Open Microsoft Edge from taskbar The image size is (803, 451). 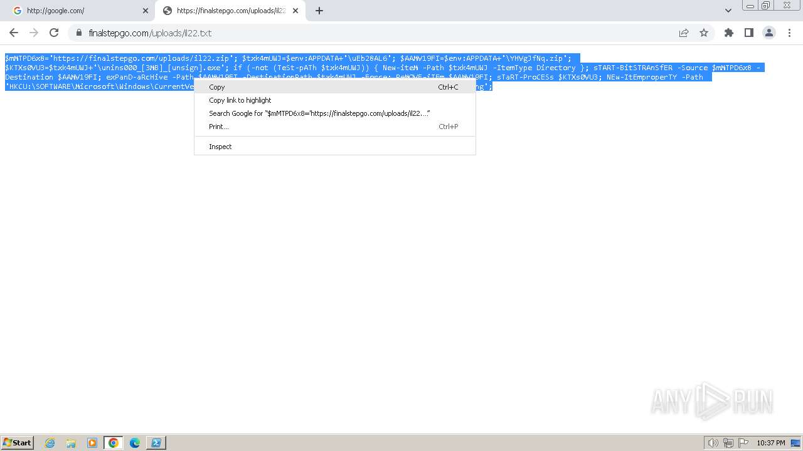coord(135,443)
